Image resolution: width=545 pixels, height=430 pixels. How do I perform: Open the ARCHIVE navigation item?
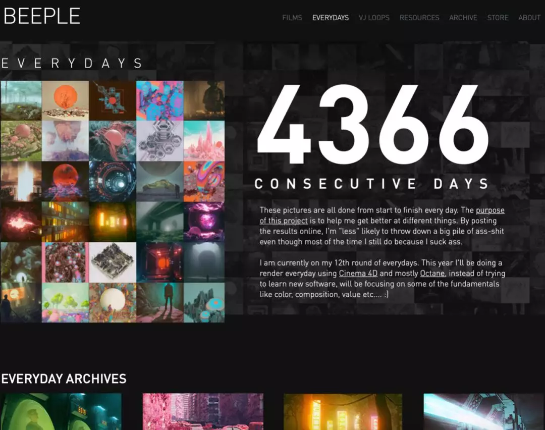pos(463,18)
